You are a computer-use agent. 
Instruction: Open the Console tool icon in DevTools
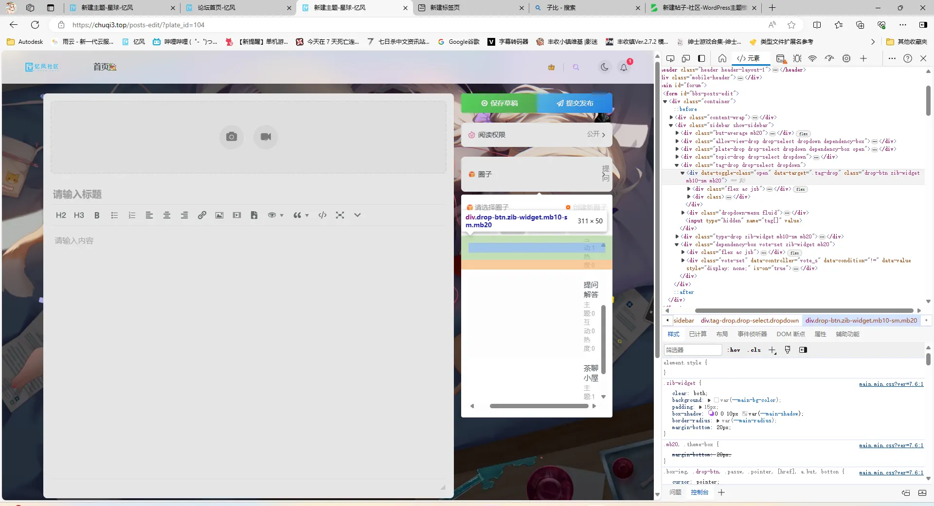[x=781, y=58]
